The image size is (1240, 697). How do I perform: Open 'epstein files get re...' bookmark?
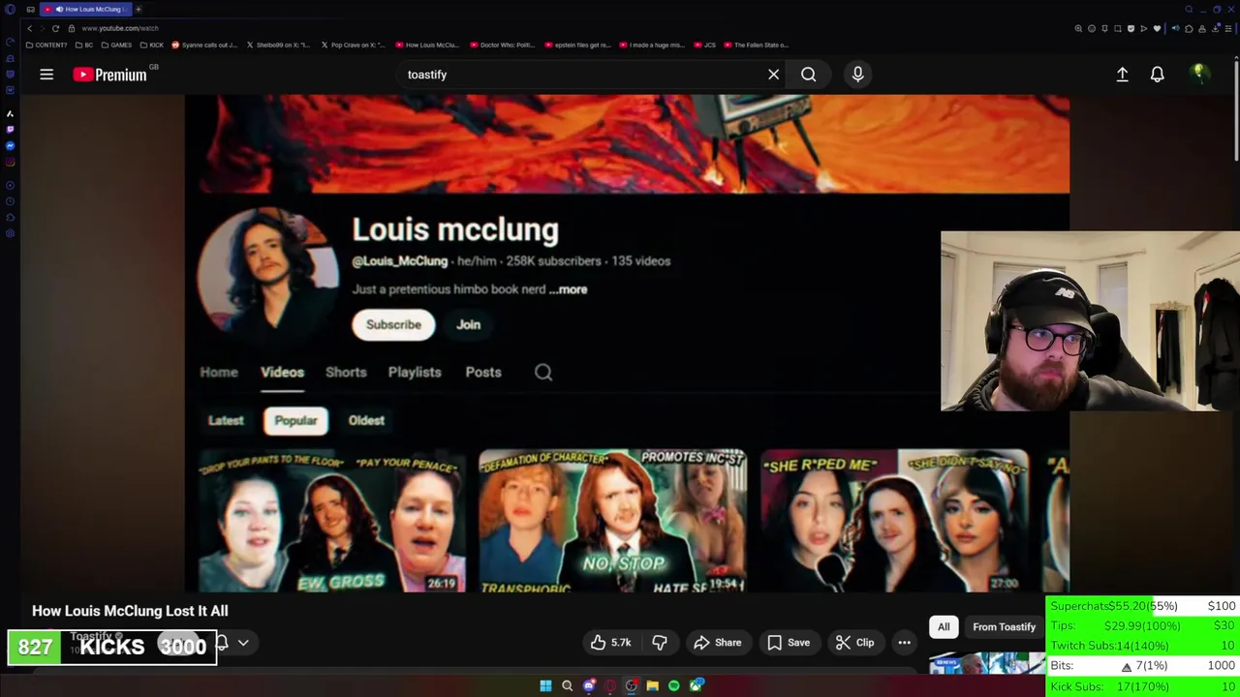tap(577, 45)
